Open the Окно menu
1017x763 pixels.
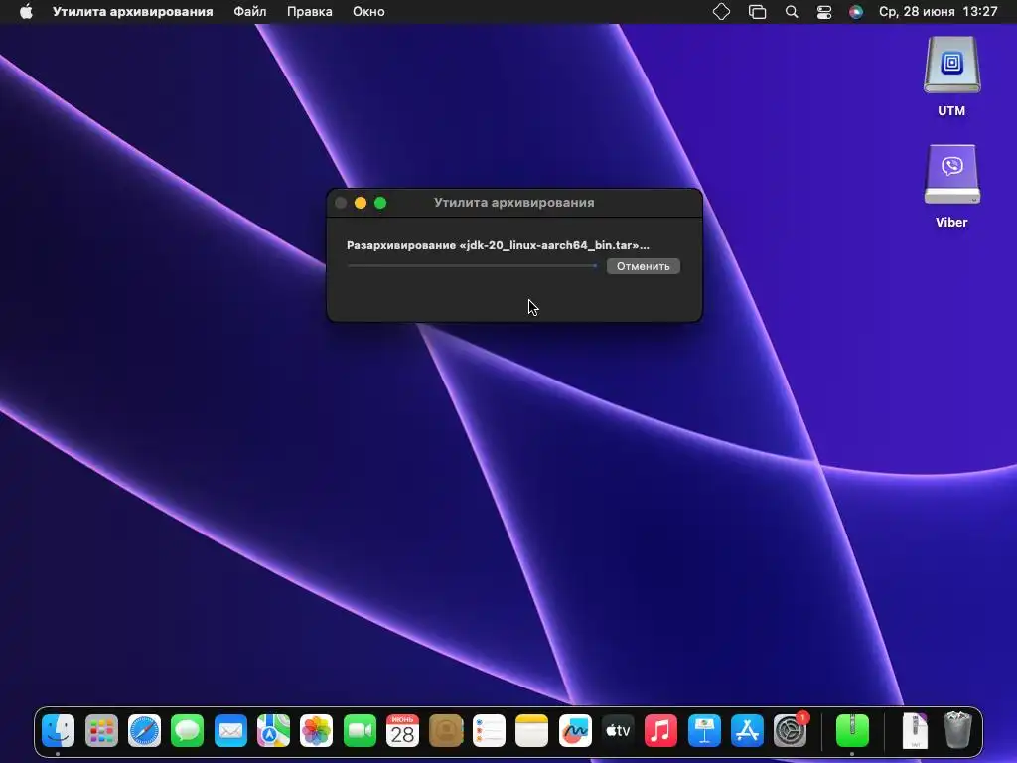point(368,12)
